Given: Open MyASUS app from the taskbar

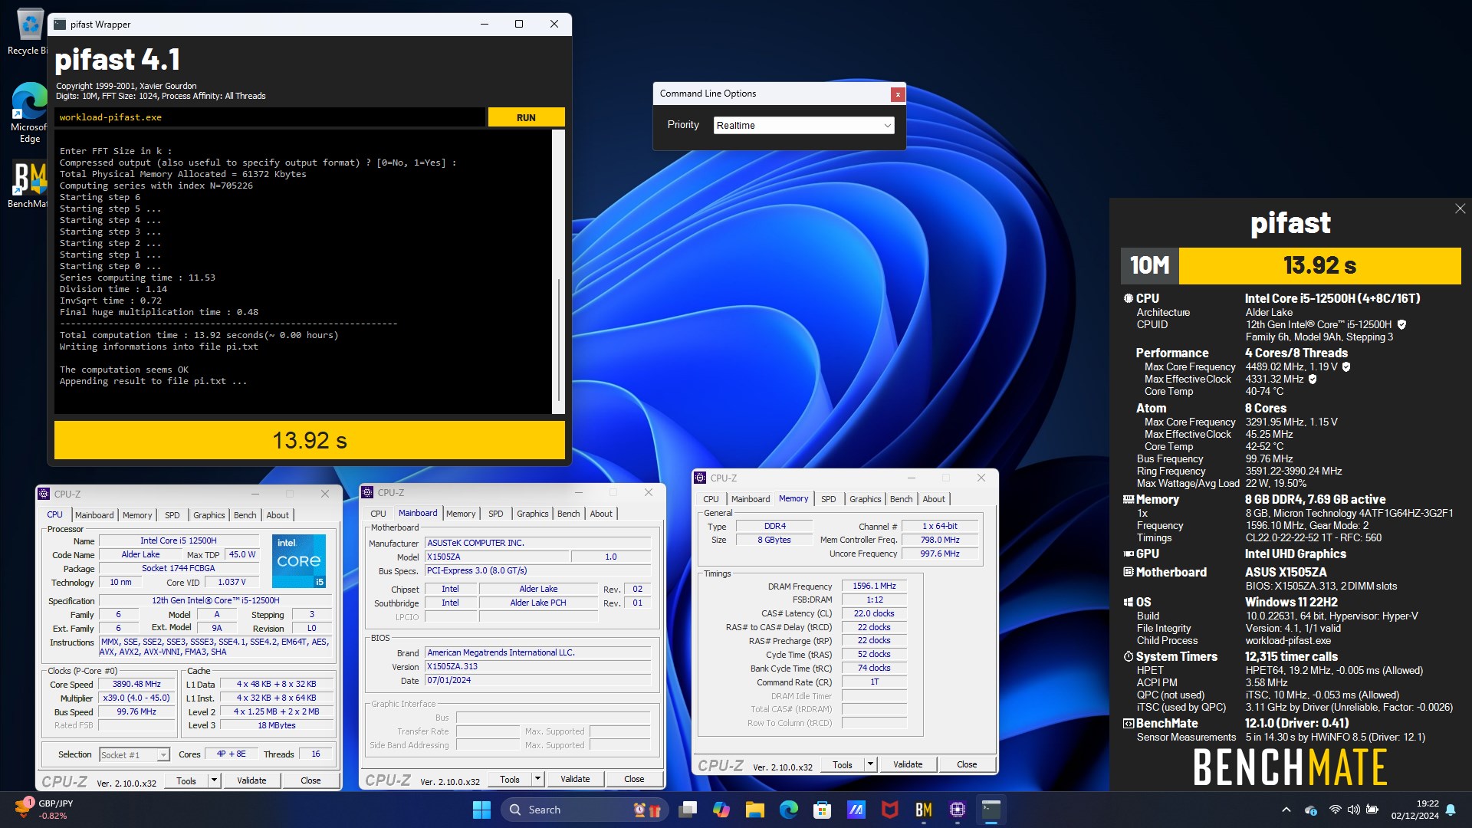Looking at the screenshot, I should click(856, 810).
